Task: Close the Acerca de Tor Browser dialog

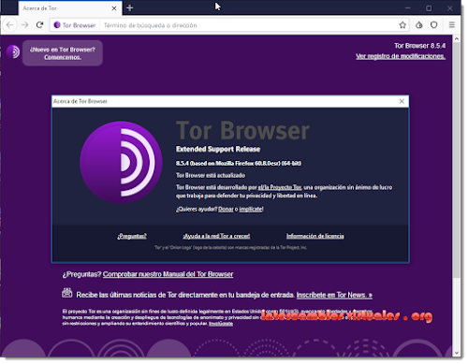Action: point(402,101)
